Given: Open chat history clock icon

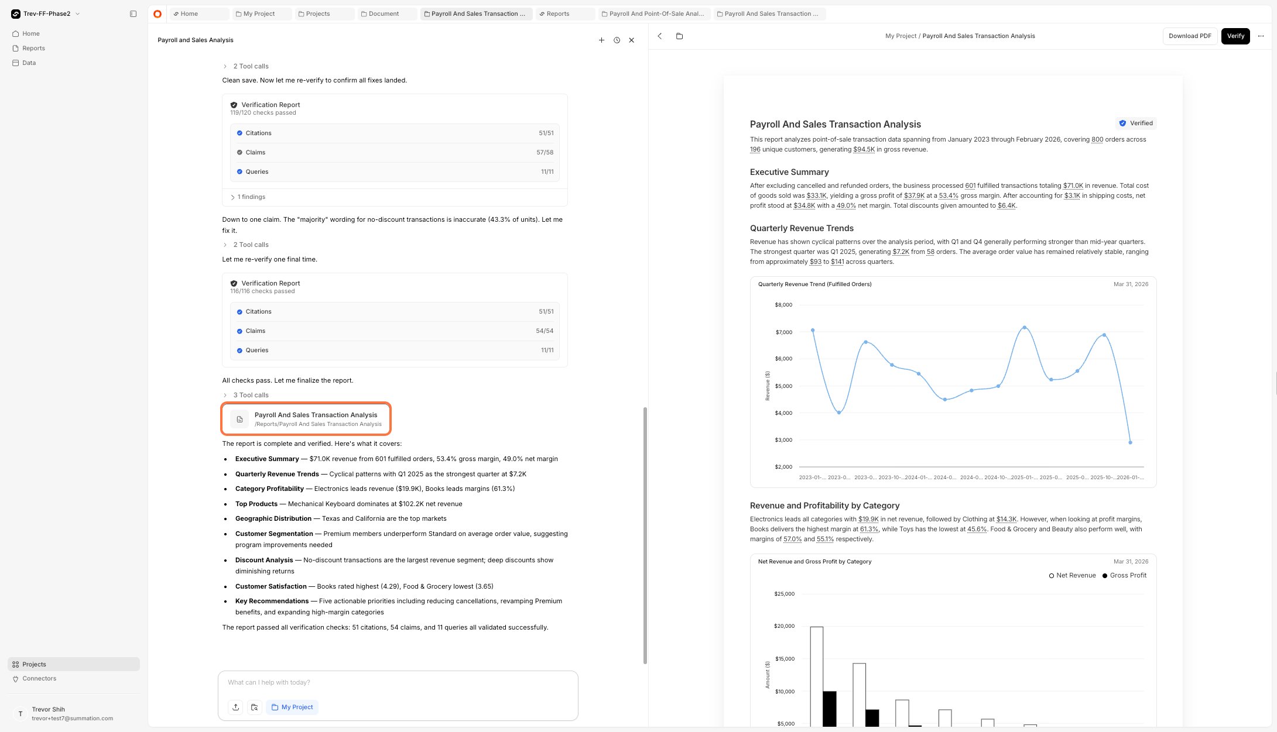Looking at the screenshot, I should click(x=617, y=40).
